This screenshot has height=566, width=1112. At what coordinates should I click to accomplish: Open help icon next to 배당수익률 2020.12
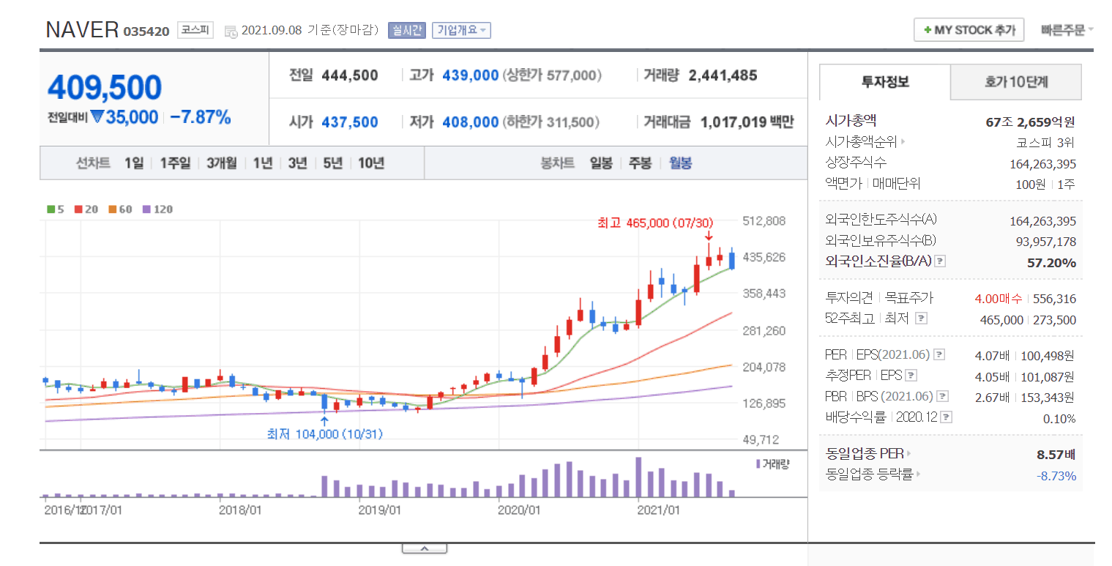(947, 417)
